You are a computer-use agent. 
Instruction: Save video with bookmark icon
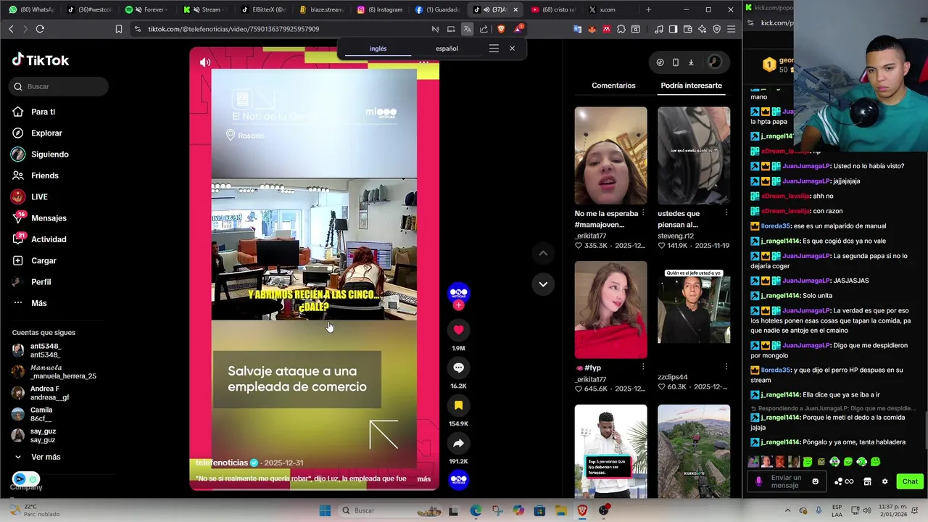pos(458,405)
